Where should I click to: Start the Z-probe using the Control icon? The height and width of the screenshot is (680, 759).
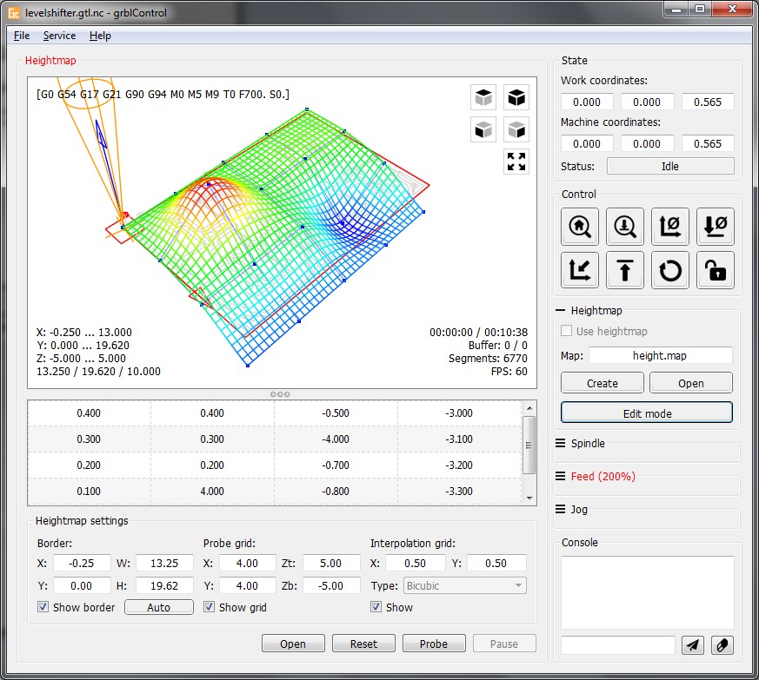point(624,226)
